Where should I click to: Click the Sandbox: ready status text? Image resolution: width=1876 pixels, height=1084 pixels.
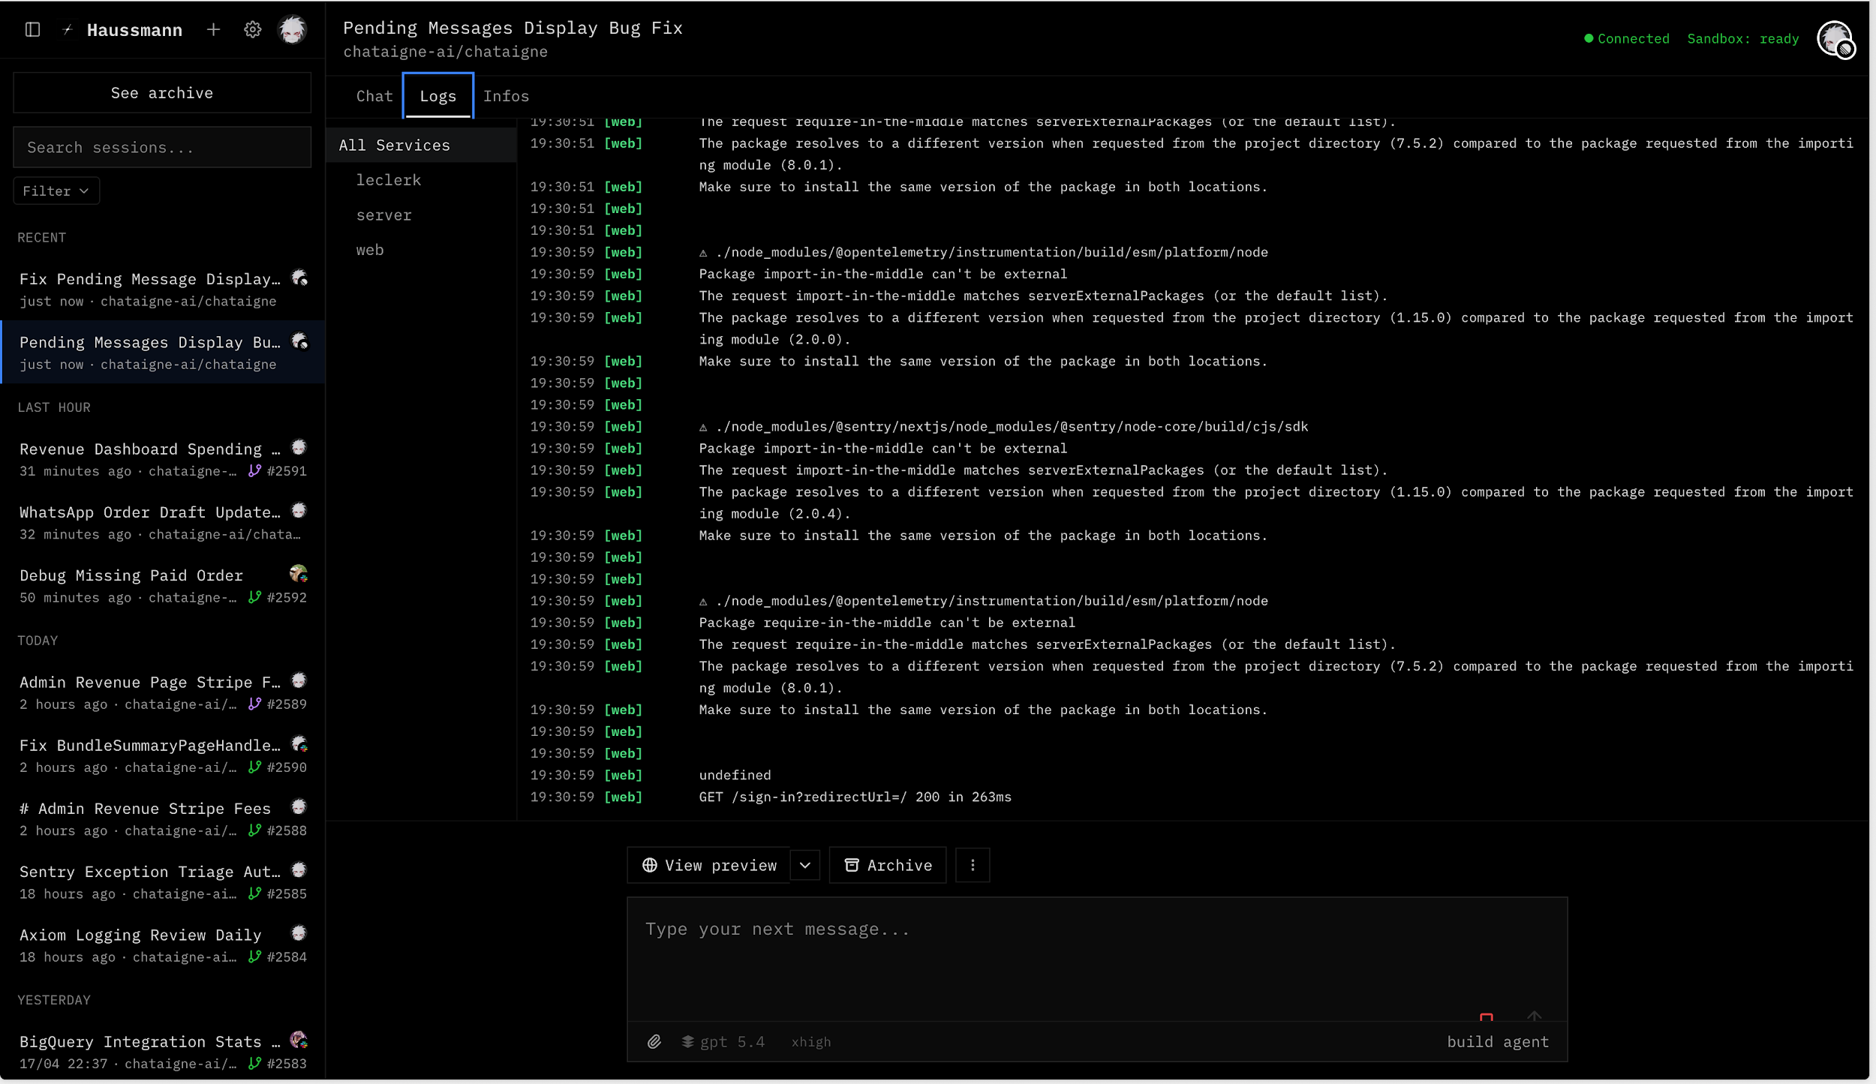1742,38
